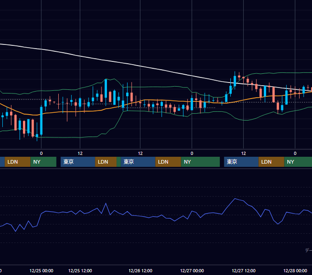312x275 pixels.
Task: Click the tall blue candle at 12/25 00:00
Action: click(41, 121)
